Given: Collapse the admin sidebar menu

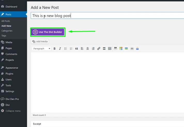Looking at the screenshot, I should point(13,111).
